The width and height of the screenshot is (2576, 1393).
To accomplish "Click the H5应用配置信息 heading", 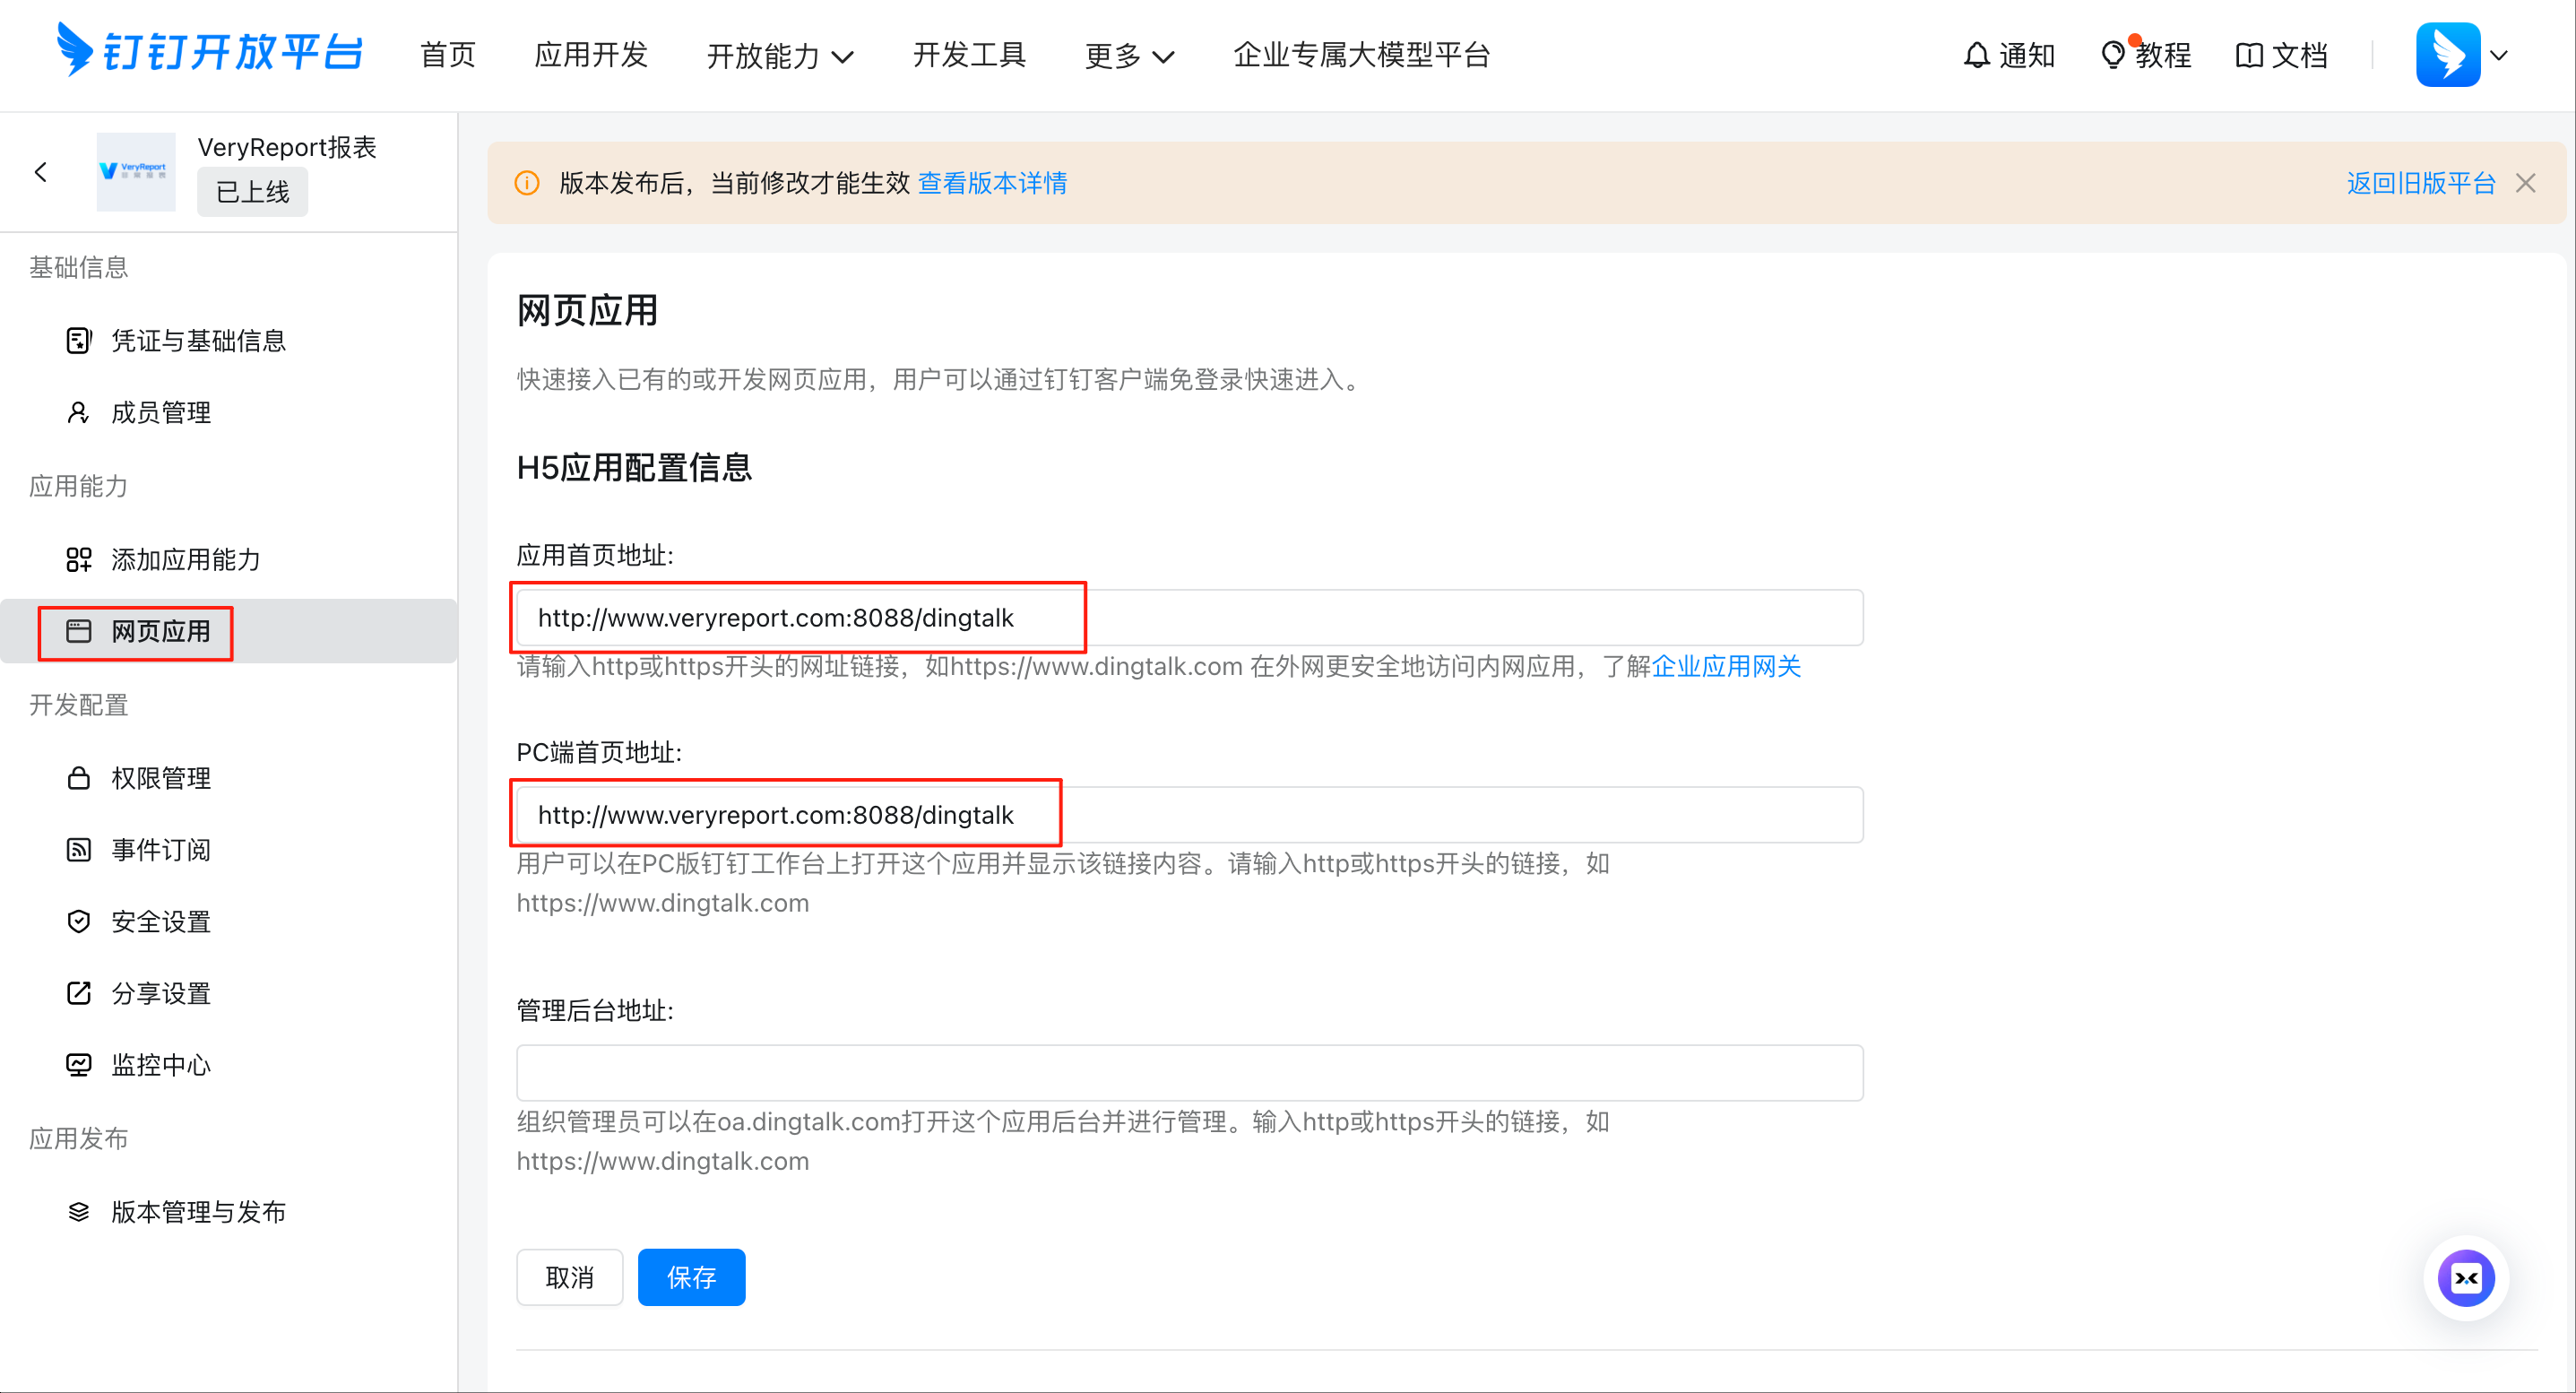I will [634, 468].
